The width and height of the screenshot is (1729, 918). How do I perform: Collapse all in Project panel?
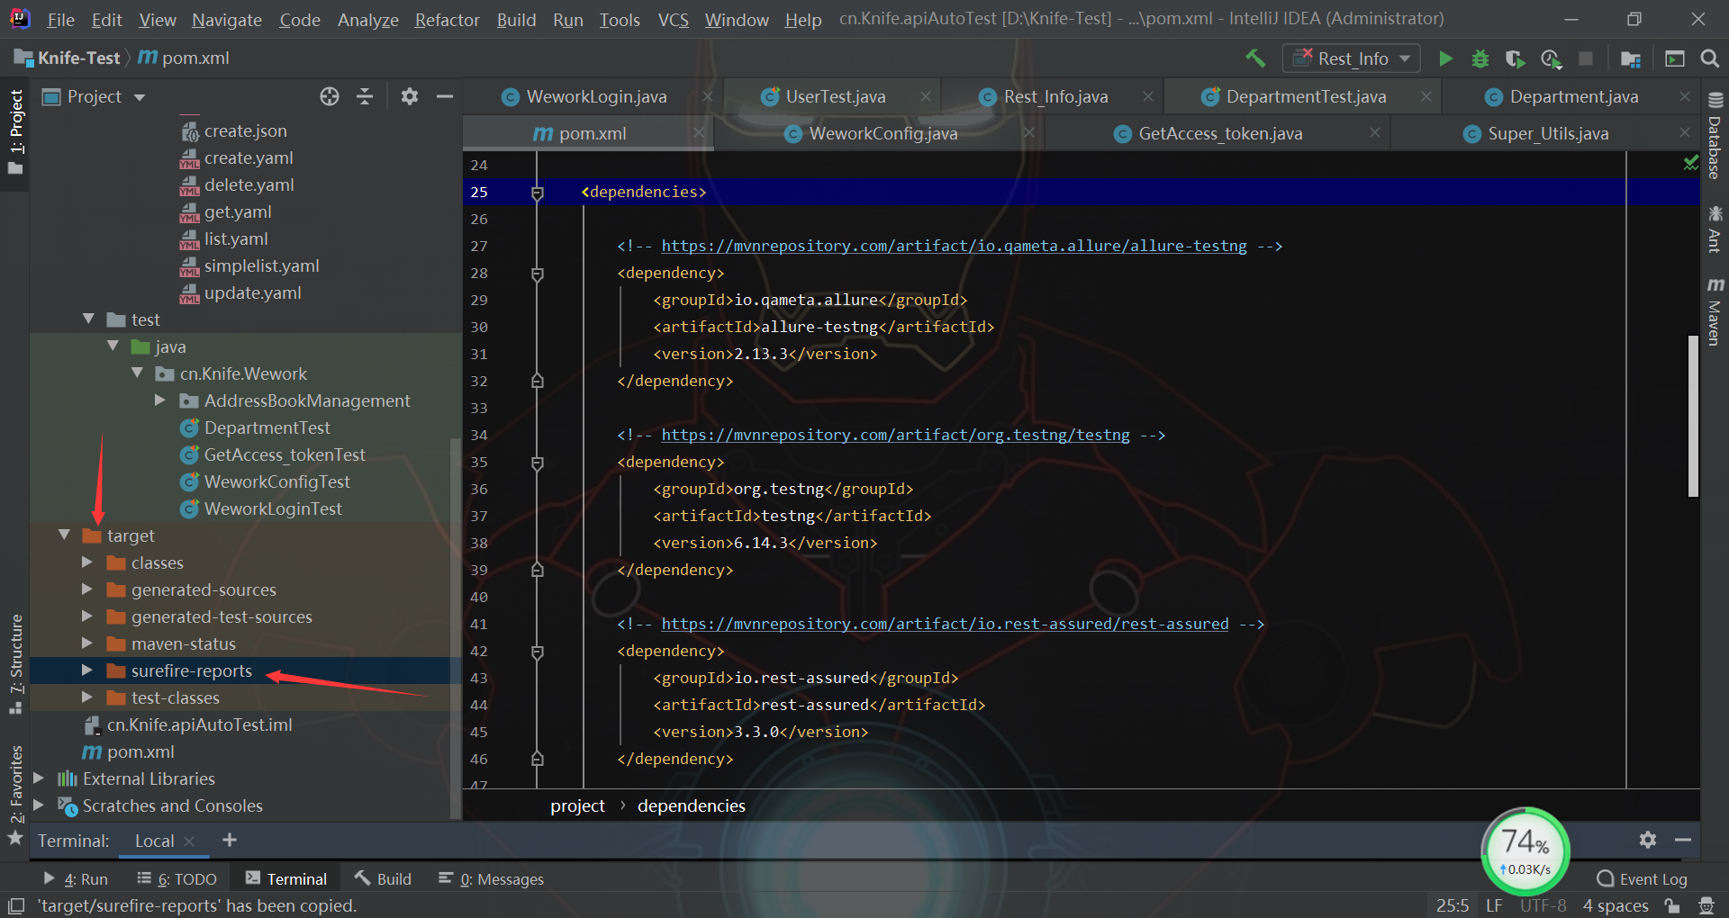pyautogui.click(x=365, y=96)
